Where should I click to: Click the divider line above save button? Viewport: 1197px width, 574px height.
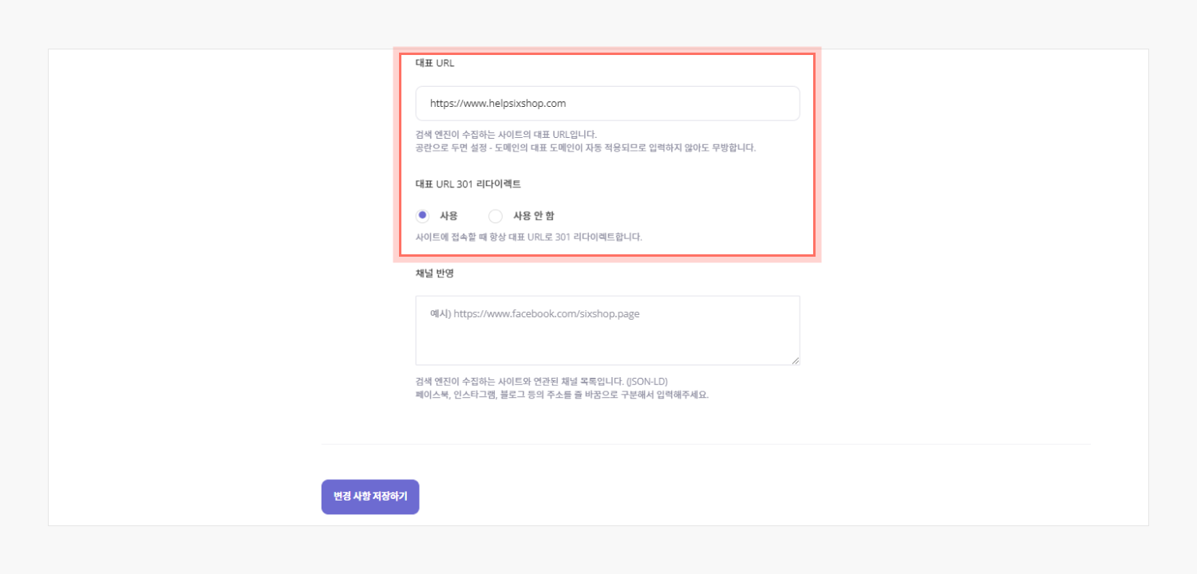pyautogui.click(x=706, y=444)
